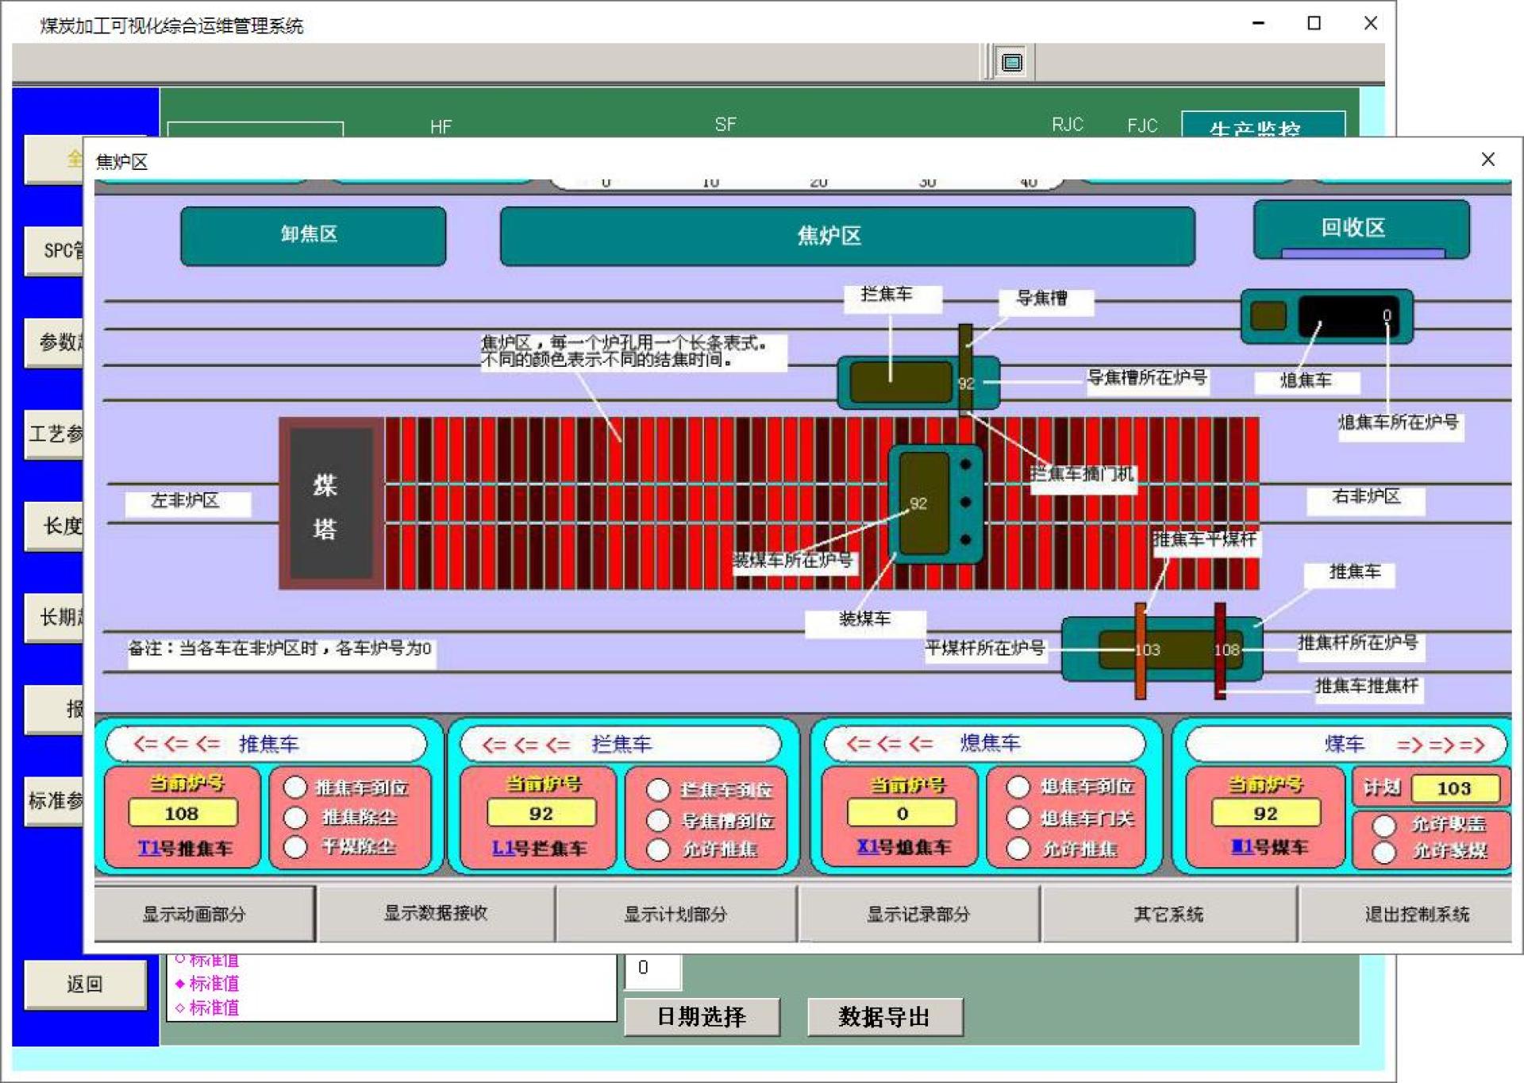Image resolution: width=1524 pixels, height=1083 pixels.
Task: Close the 焦炉区 dialog window
Action: (x=1487, y=160)
